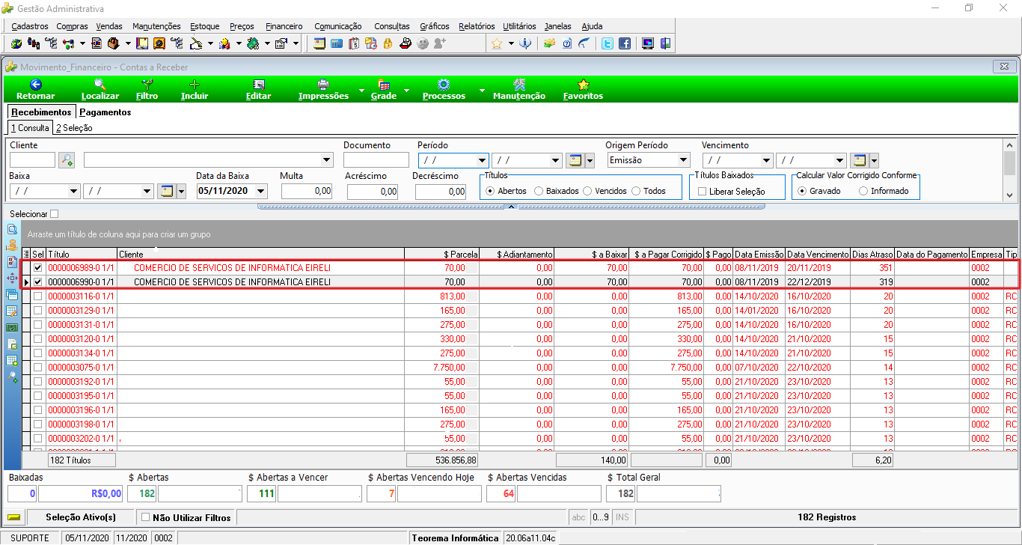This screenshot has width=1022, height=545.
Task: Open Favoritos star in green toolbar
Action: [x=583, y=90]
